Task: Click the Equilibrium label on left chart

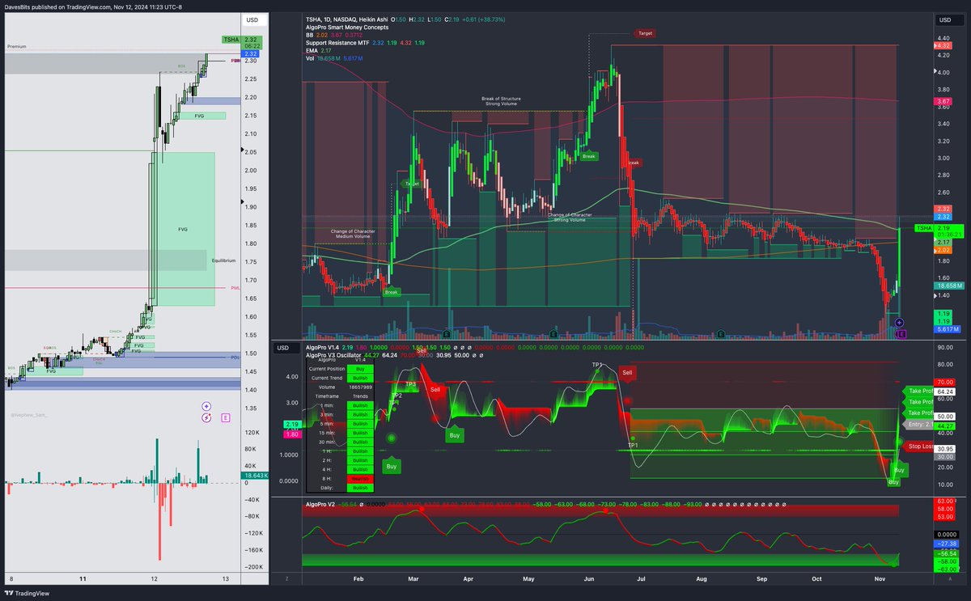Action: (x=223, y=260)
